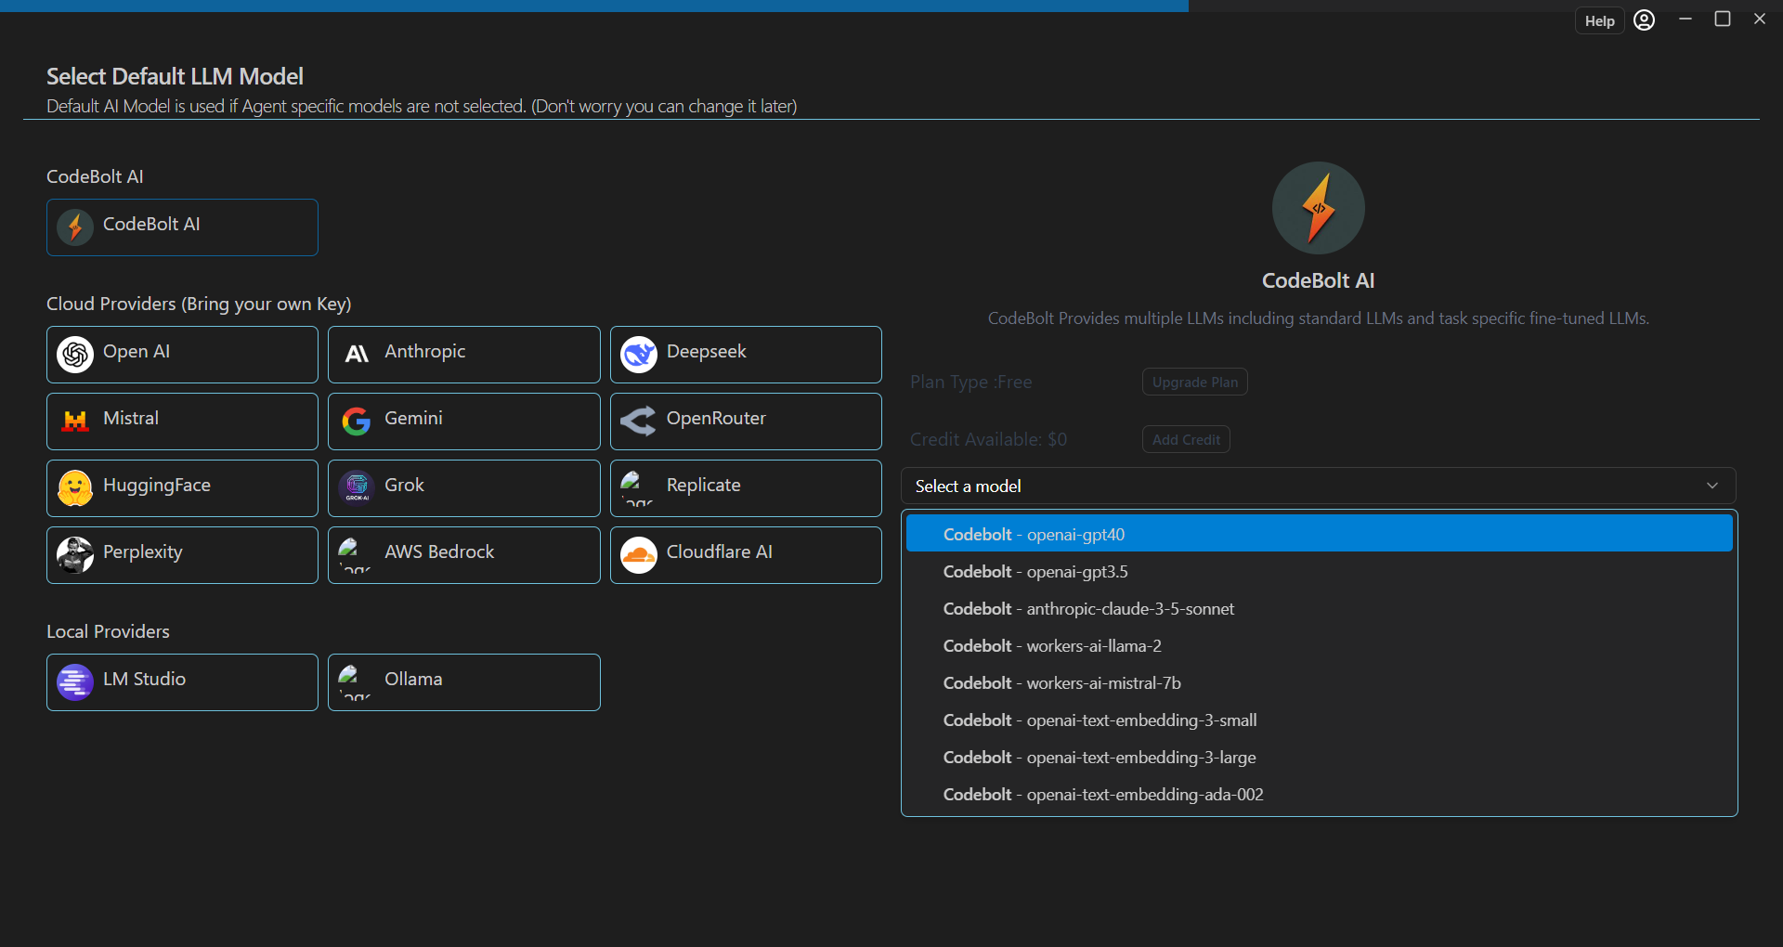Pick OpenRouter provider card
The height and width of the screenshot is (947, 1783).
746,421
